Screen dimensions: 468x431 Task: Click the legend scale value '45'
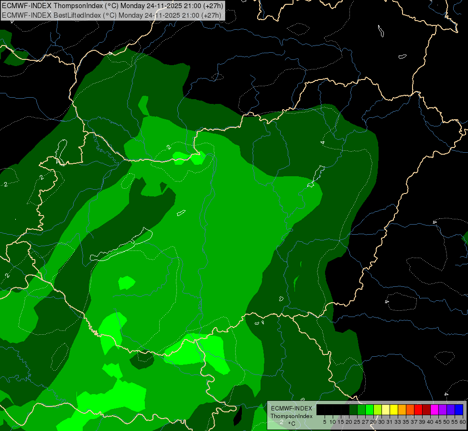click(438, 422)
